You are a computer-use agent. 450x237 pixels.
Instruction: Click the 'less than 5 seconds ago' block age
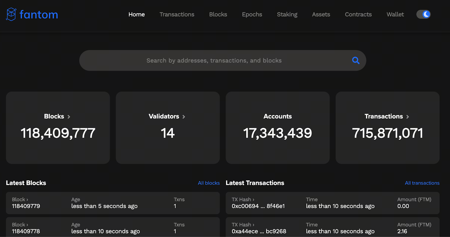click(x=104, y=206)
